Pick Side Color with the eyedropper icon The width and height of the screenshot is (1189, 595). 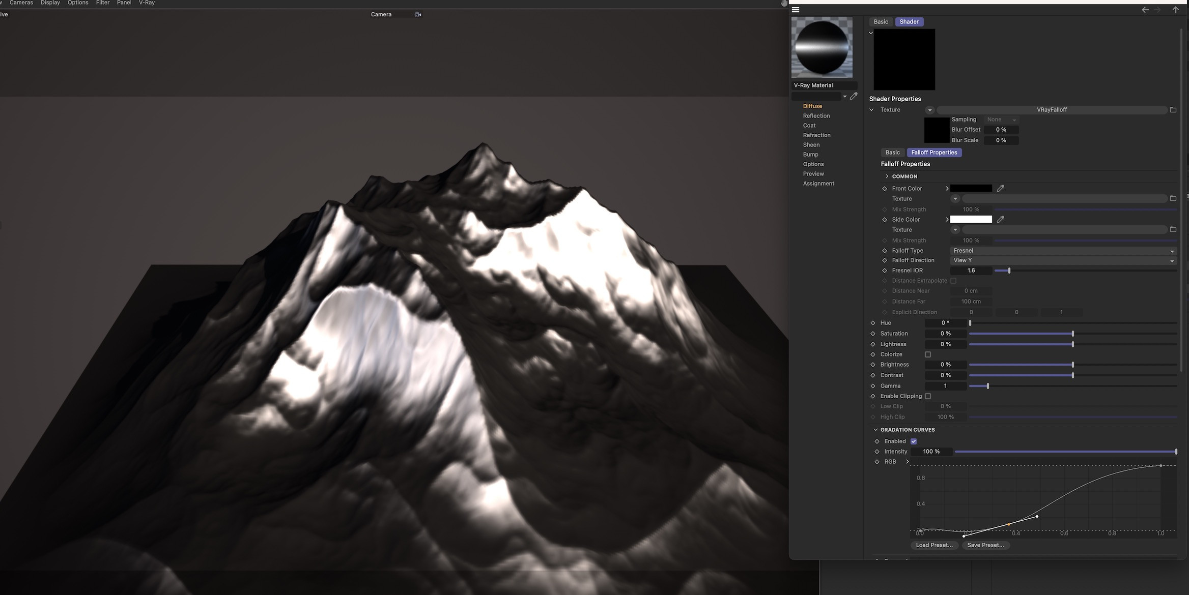[x=1000, y=219]
